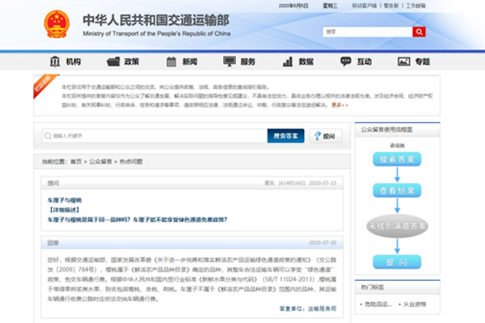Click the national emblem logo
485x323 pixels.
tap(57, 23)
